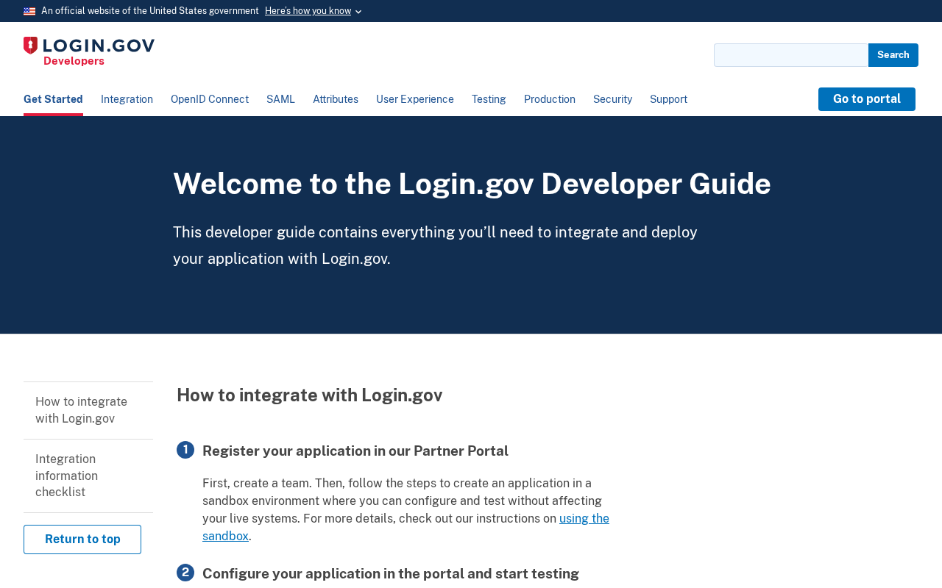The height and width of the screenshot is (588, 942).
Task: Follow the "using the sandbox" link
Action: coord(584,519)
